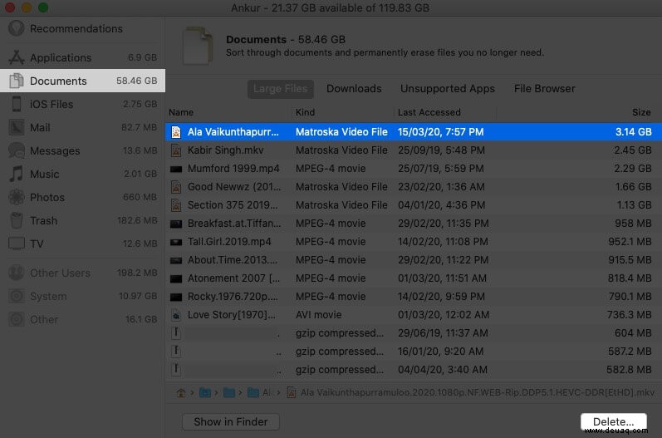
Task: Click Love Story[1970] AVI file icon
Action: coord(176,315)
